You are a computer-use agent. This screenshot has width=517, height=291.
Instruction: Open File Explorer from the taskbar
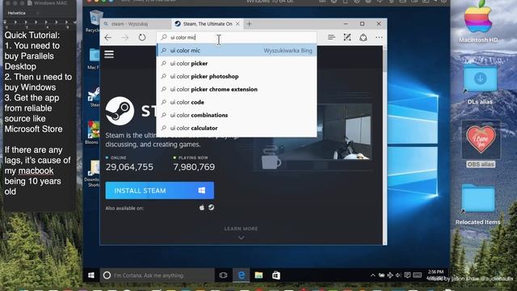pyautogui.click(x=258, y=275)
